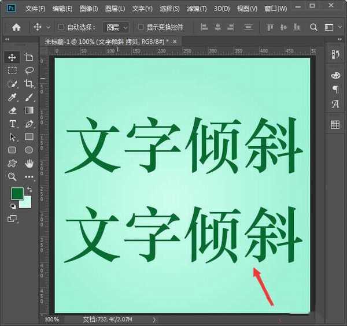Select the Horizontal Type tool

coord(12,124)
